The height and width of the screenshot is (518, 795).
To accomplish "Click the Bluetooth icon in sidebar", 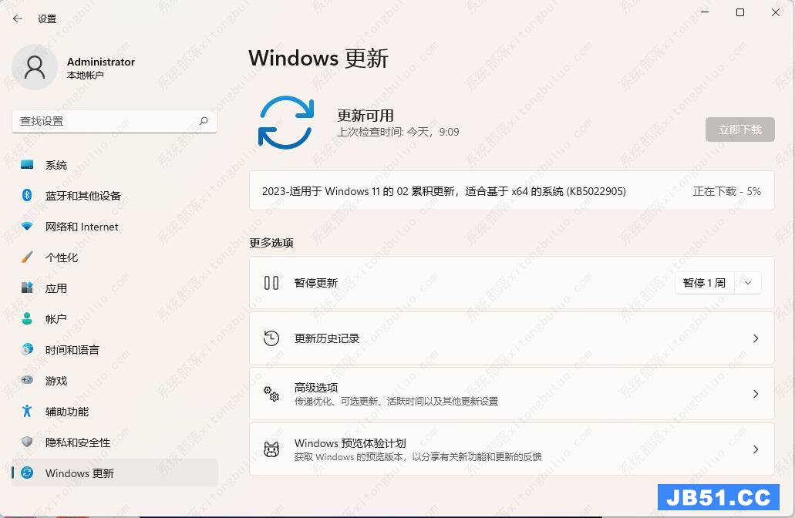I will 27,196.
